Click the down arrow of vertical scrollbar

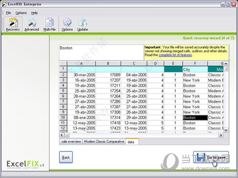click(x=226, y=130)
